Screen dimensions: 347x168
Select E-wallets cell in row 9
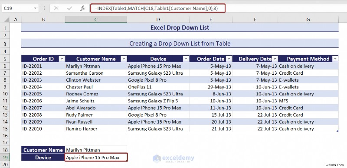(x=308, y=87)
